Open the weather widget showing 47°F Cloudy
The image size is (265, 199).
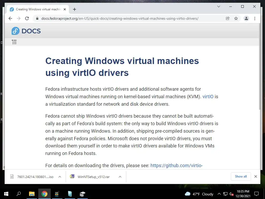(199, 194)
